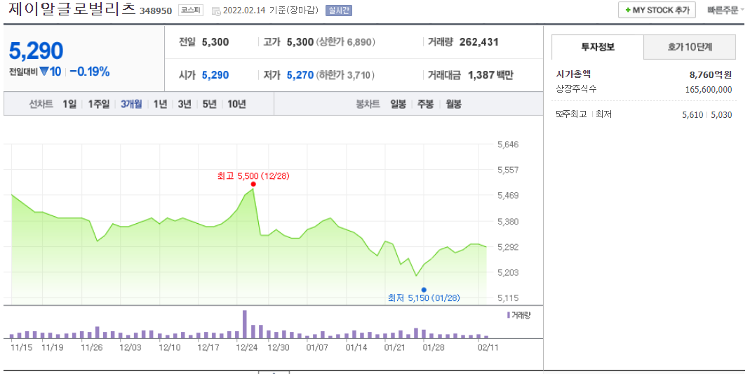Click the 하한가 3,710 text
750x374 pixels.
coord(345,75)
